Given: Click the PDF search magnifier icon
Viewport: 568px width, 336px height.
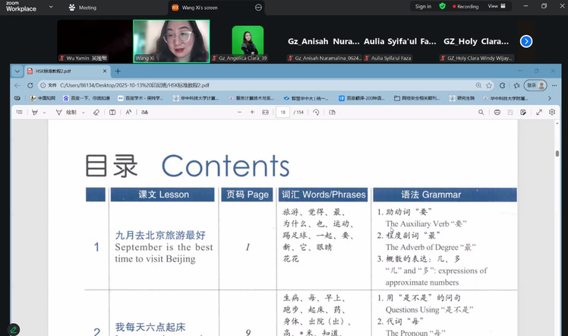Looking at the screenshot, I should point(480,113).
